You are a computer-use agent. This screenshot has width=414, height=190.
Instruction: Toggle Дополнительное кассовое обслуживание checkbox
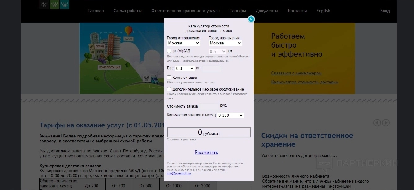(169, 89)
